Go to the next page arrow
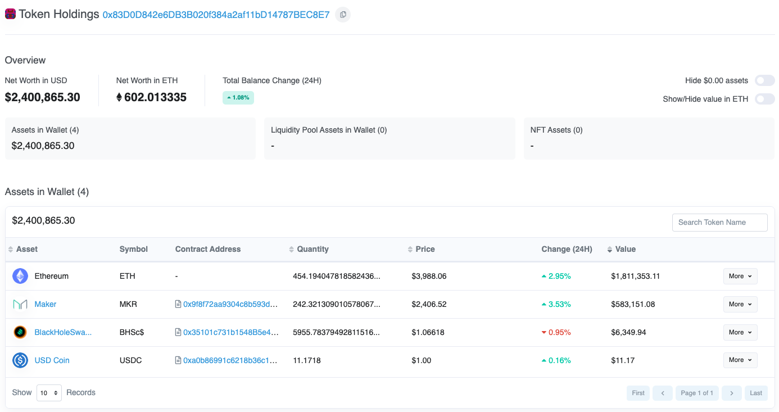This screenshot has height=412, width=779. [x=731, y=393]
